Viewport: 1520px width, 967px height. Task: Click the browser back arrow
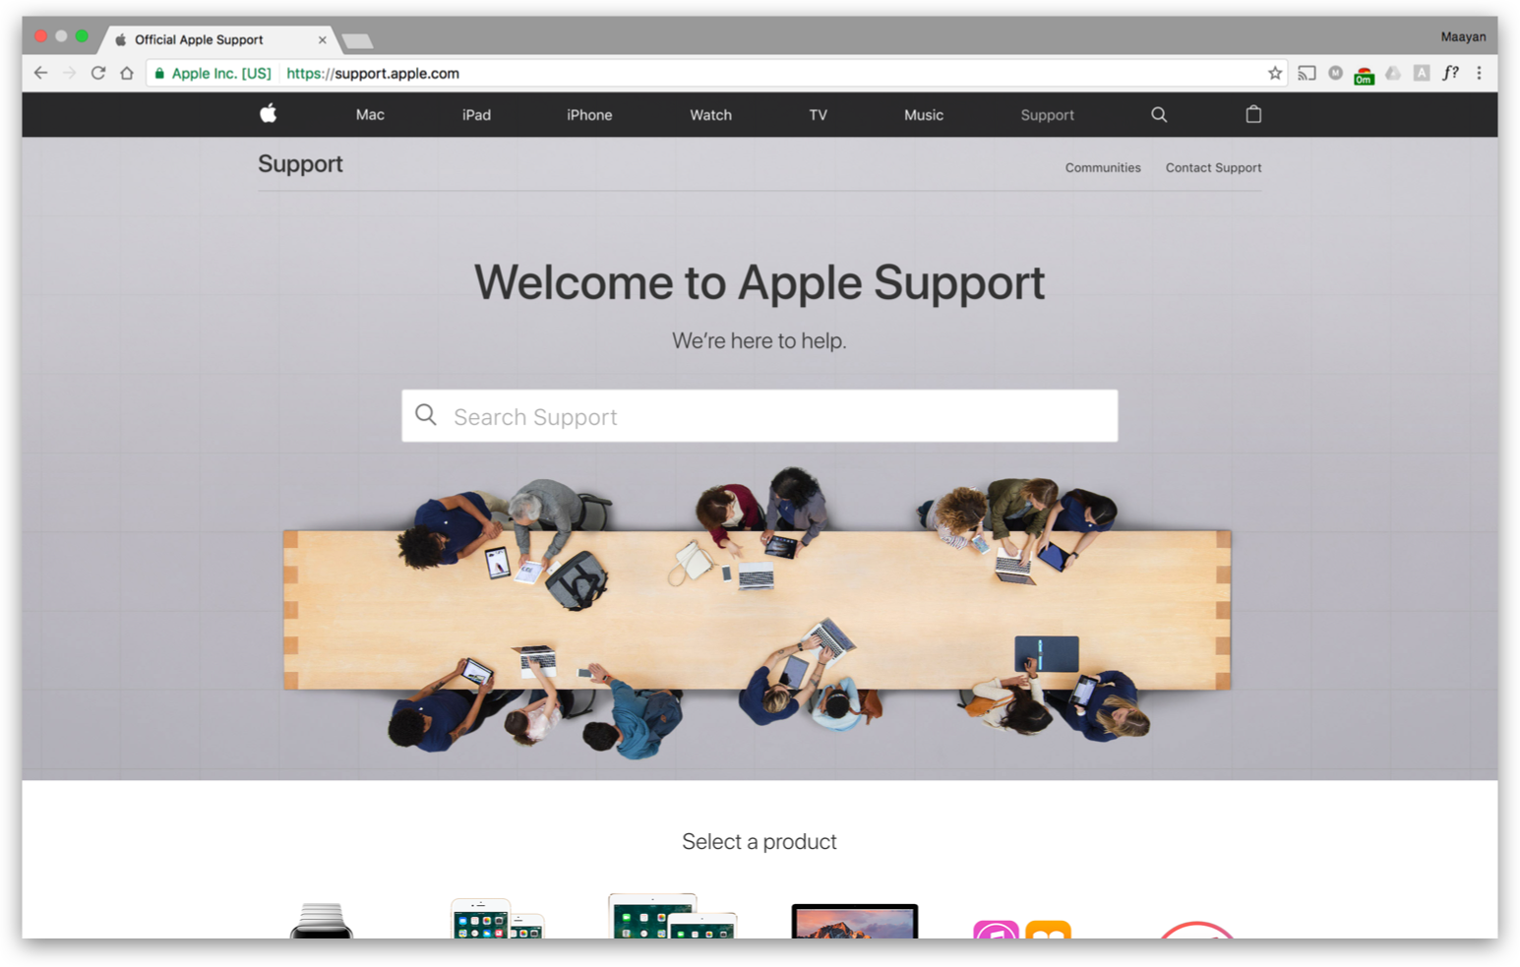coord(40,73)
